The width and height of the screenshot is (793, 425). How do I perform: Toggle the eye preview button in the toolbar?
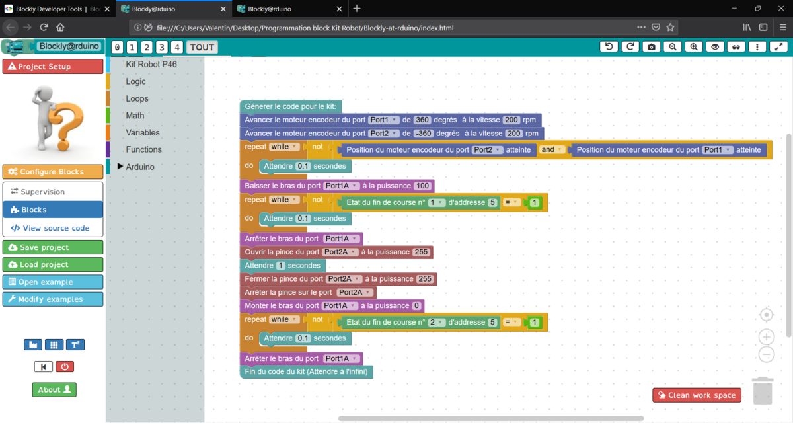pyautogui.click(x=714, y=47)
